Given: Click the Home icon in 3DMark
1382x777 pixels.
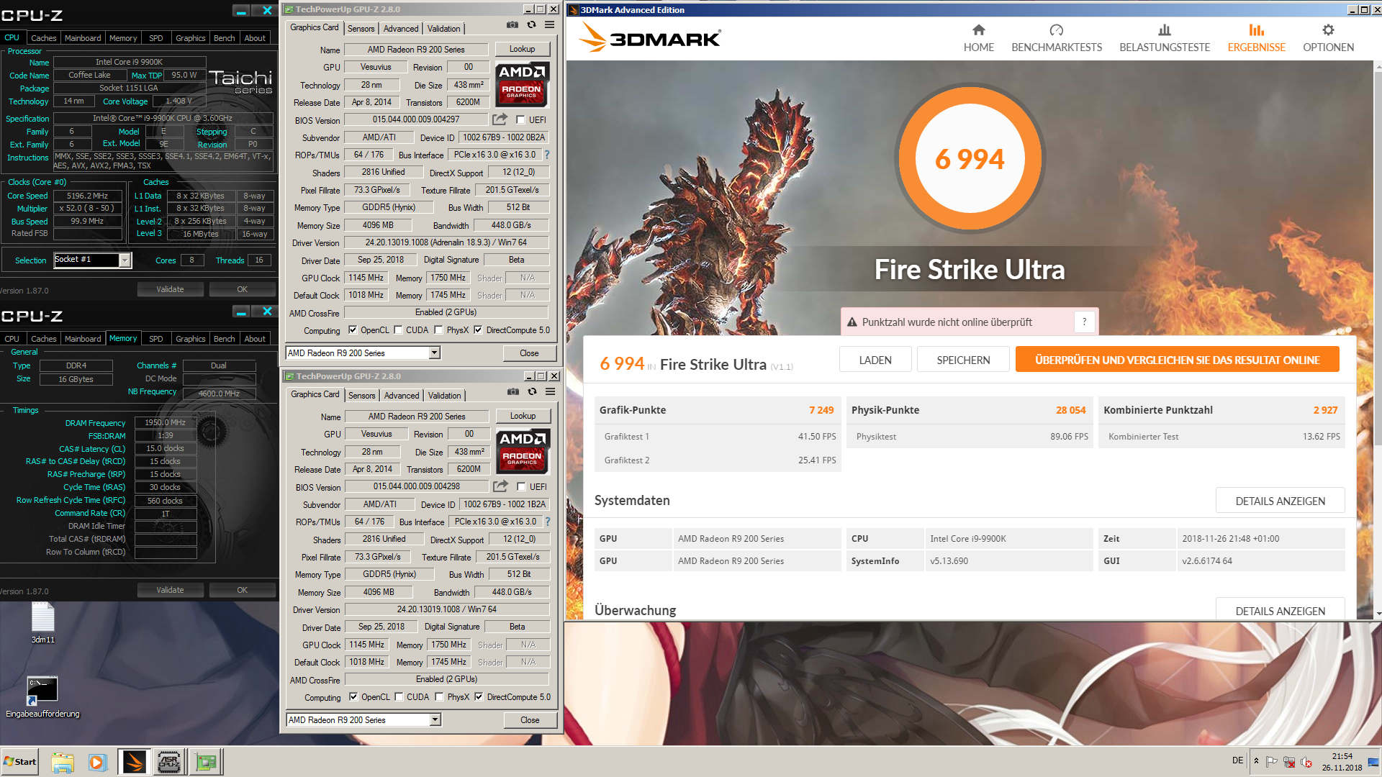Looking at the screenshot, I should pos(978,30).
